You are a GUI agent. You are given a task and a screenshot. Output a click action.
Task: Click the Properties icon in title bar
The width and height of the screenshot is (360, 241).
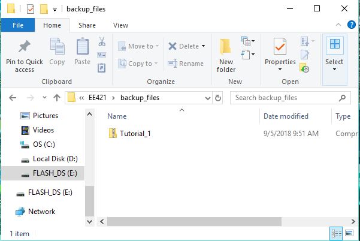tap(31, 9)
